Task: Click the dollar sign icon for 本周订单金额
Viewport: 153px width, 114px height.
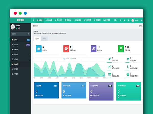Action: [x=128, y=67]
